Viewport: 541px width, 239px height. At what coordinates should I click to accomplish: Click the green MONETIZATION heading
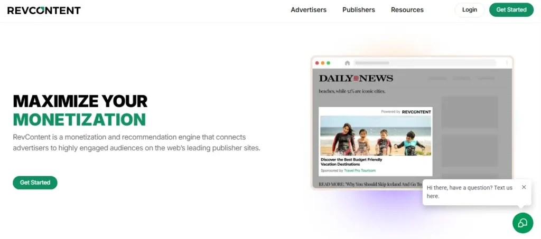pos(79,119)
